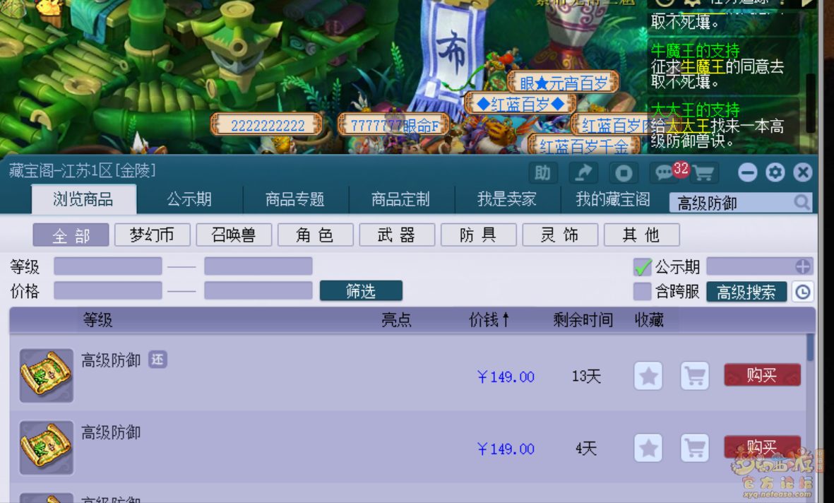Switch to 公示期 tab
Image resolution: width=834 pixels, height=503 pixels.
[189, 199]
